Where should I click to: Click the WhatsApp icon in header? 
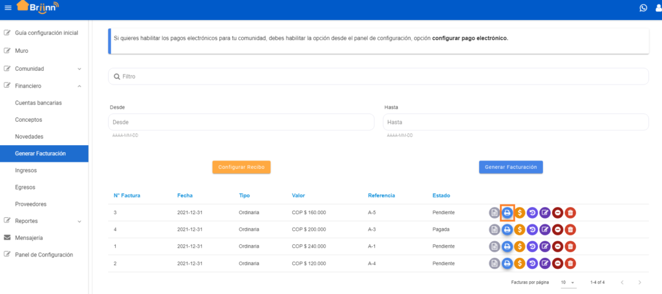point(643,8)
